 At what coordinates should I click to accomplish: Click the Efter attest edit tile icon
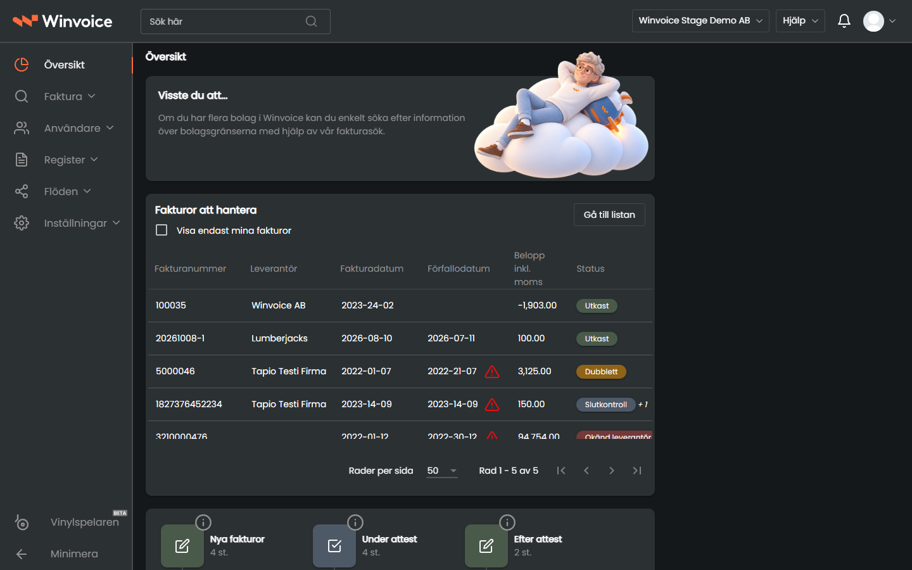[x=486, y=546]
